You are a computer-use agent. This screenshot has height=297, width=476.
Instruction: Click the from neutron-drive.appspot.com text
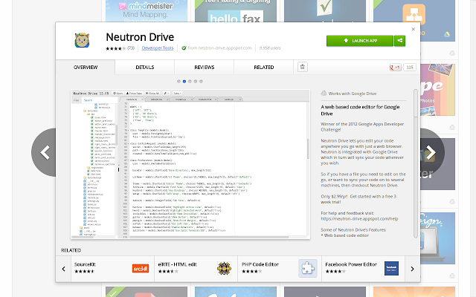(x=219, y=48)
